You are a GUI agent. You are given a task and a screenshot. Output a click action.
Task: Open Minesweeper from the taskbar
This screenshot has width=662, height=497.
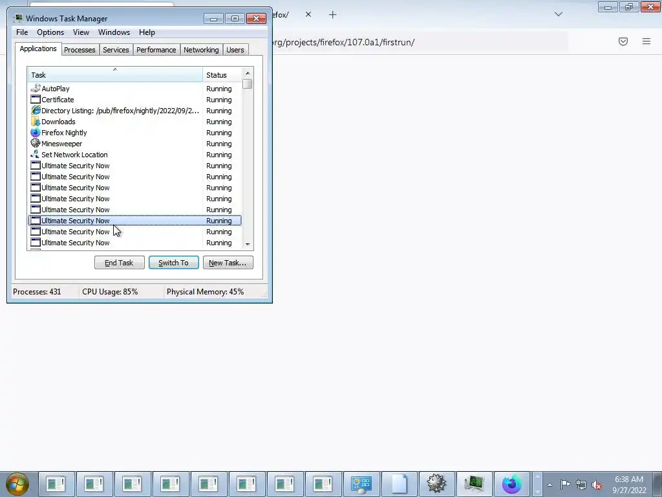[436, 484]
